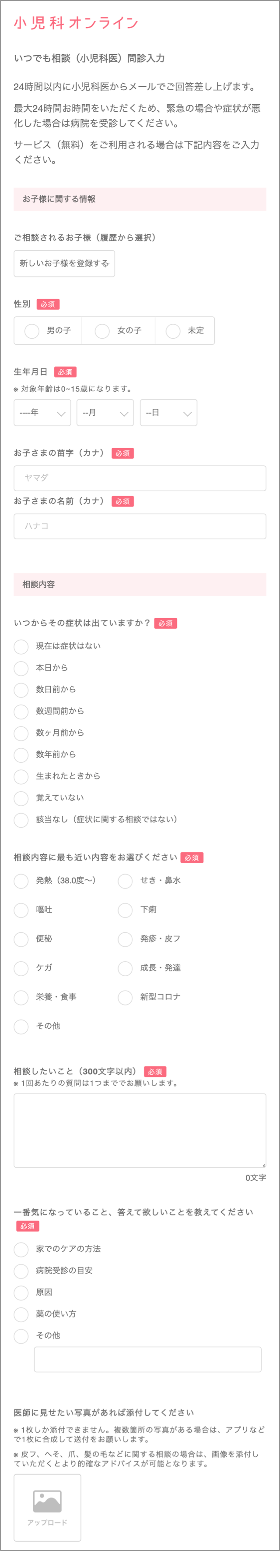The width and height of the screenshot is (280, 1551).
Task: Open the child selection dropdown
Action: pyautogui.click(x=64, y=264)
